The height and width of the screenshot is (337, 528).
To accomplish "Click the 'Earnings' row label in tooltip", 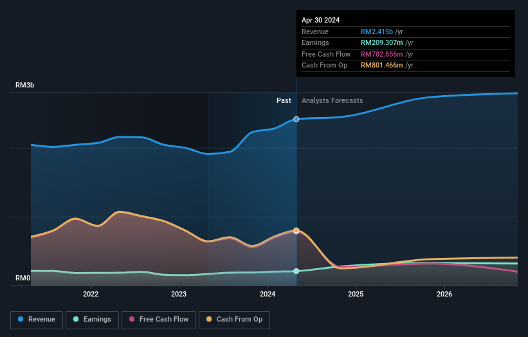I will [315, 42].
